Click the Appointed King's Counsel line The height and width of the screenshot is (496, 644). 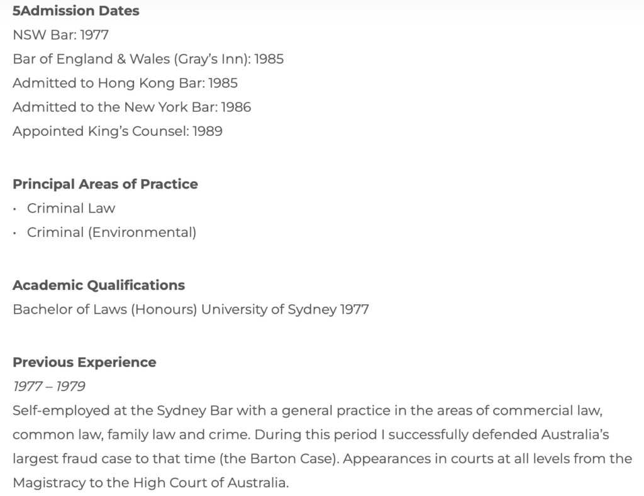117,131
